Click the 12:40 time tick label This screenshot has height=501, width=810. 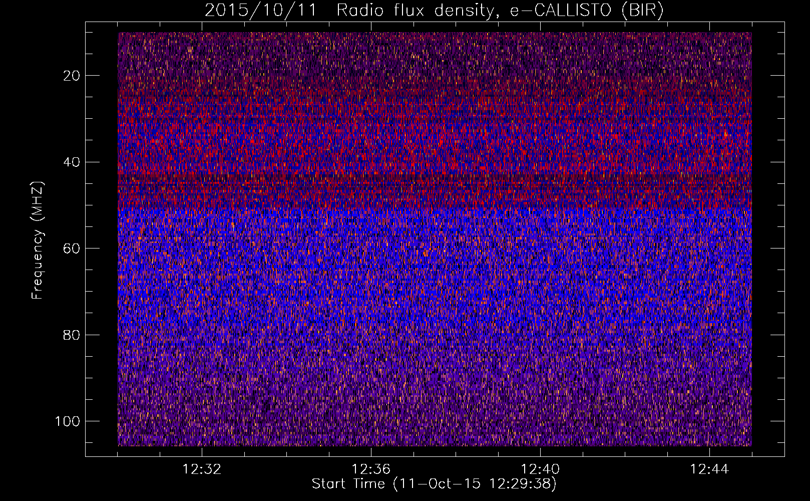(x=540, y=469)
